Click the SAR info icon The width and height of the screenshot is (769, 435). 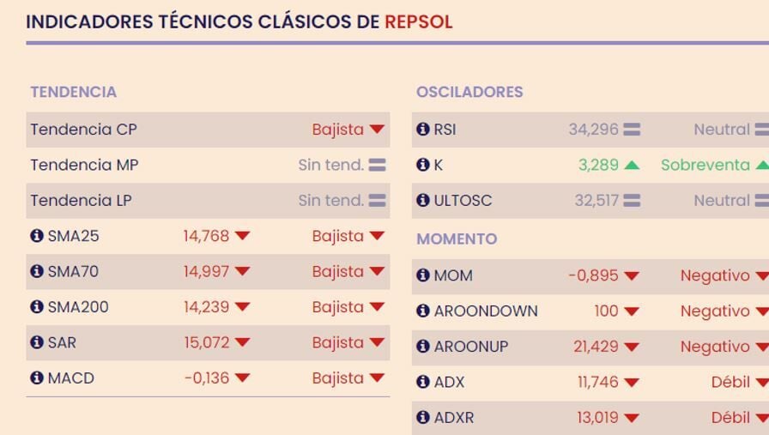click(37, 342)
